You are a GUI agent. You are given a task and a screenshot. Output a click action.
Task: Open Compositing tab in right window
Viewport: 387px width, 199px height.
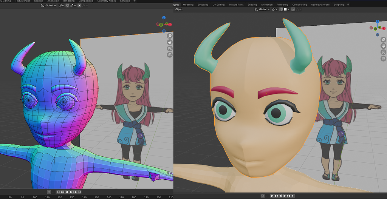point(299,5)
